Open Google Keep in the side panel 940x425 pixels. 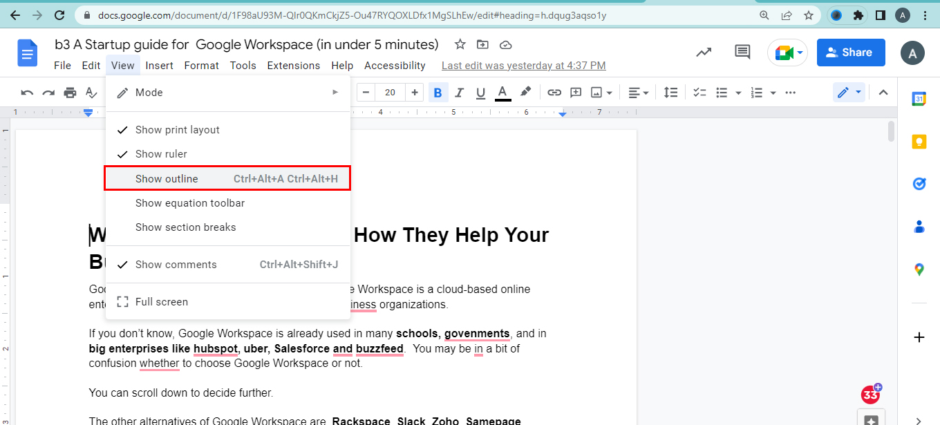[x=919, y=142]
